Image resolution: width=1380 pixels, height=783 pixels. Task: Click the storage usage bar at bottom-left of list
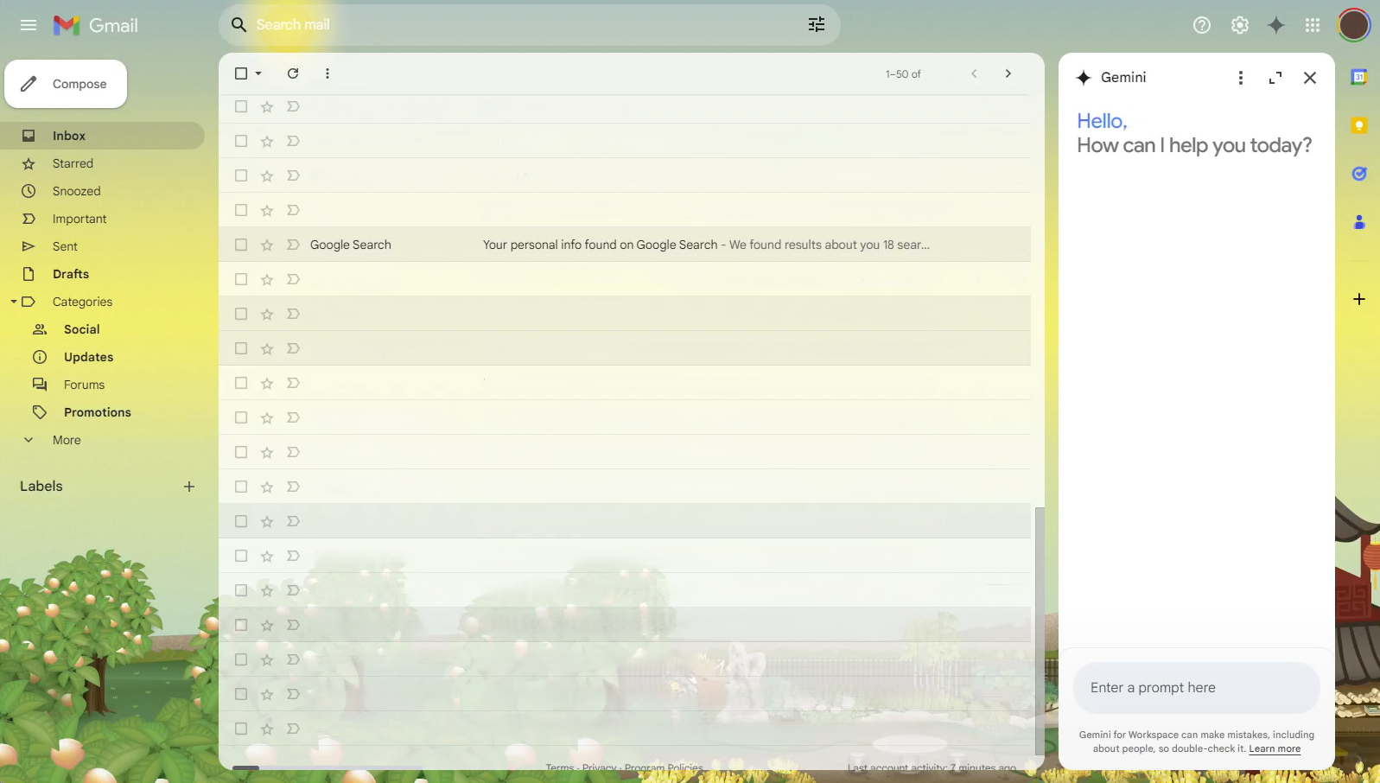pyautogui.click(x=245, y=767)
